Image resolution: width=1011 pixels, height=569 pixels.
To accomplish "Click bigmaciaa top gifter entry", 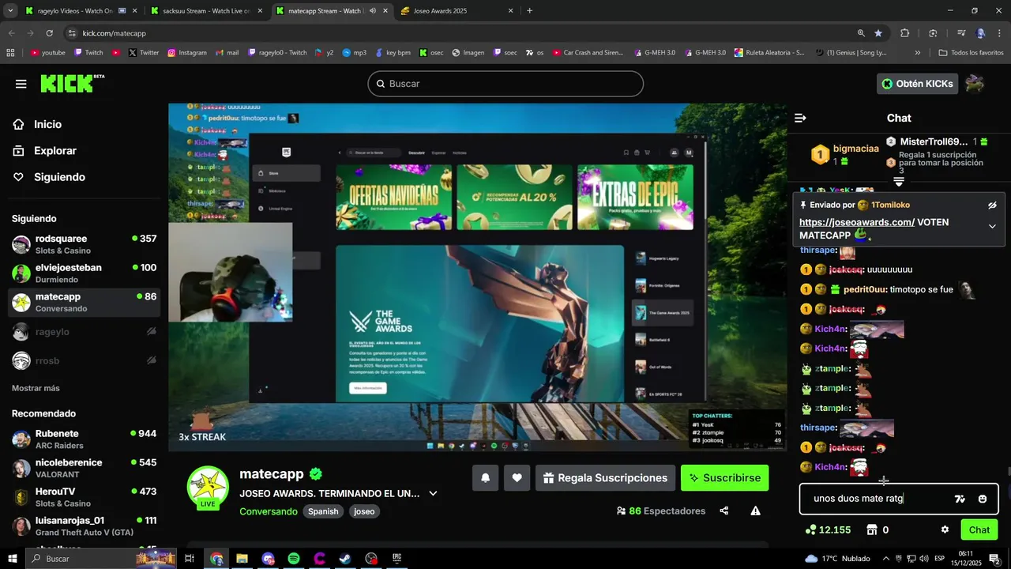I will coord(845,153).
